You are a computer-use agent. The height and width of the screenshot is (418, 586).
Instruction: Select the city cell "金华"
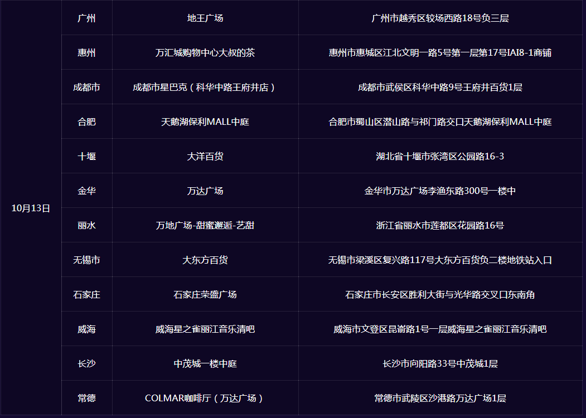coord(87,191)
